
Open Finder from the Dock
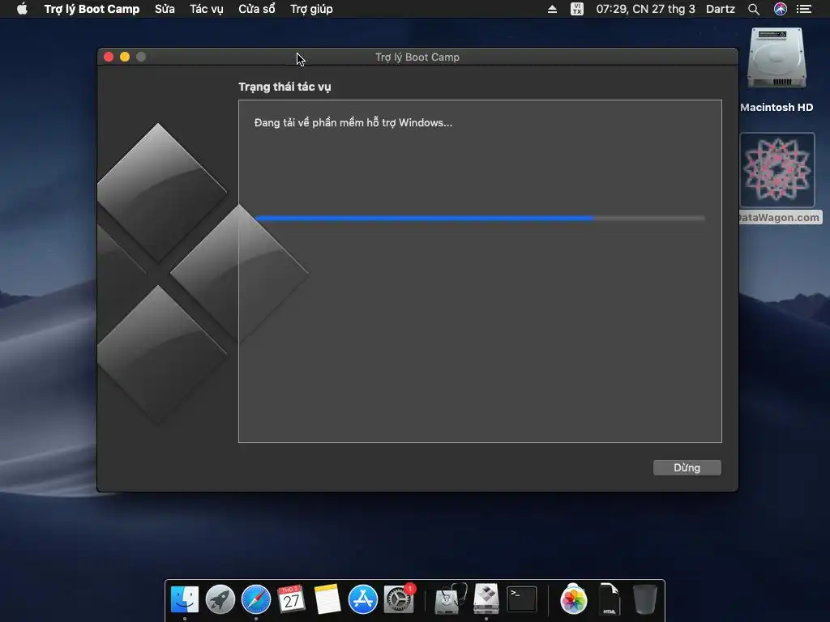[x=185, y=599]
